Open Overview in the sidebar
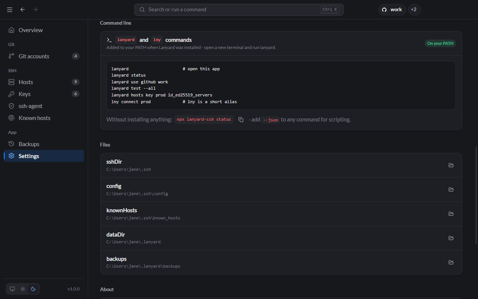This screenshot has height=299, width=478. (x=44, y=30)
